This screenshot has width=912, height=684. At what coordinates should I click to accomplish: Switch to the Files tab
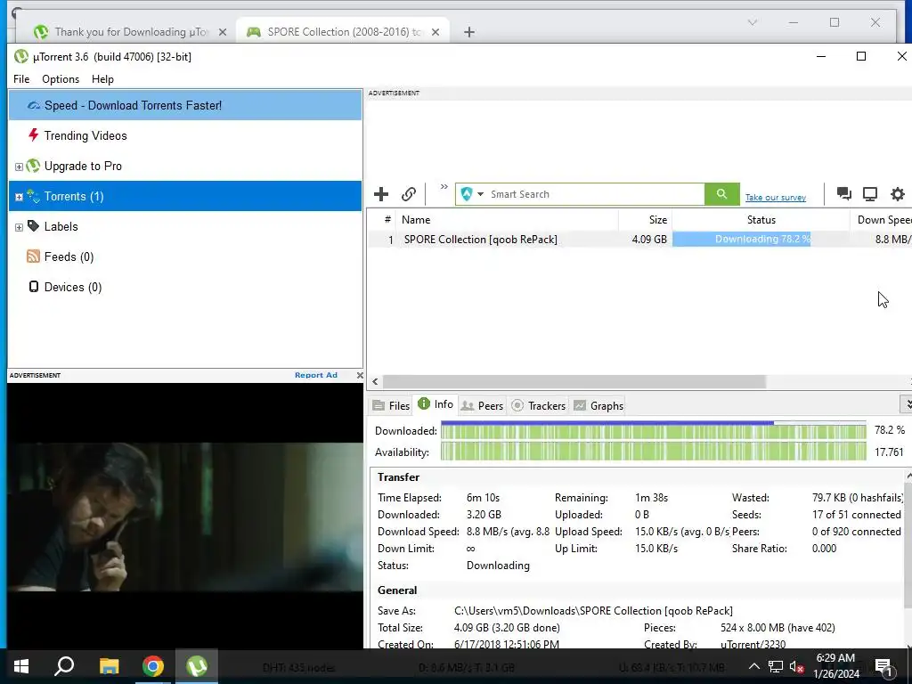[391, 406]
